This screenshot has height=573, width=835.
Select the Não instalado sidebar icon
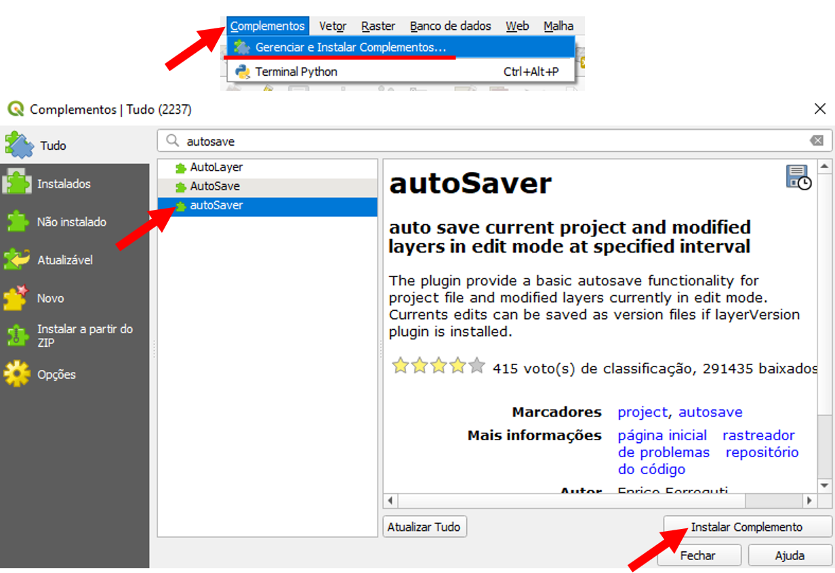pyautogui.click(x=17, y=221)
